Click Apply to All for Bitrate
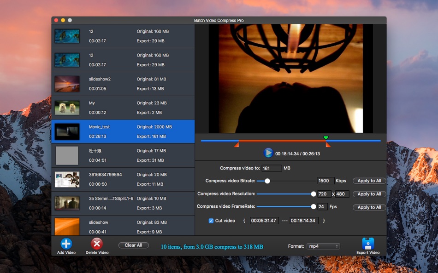The width and height of the screenshot is (438, 273). (369, 181)
